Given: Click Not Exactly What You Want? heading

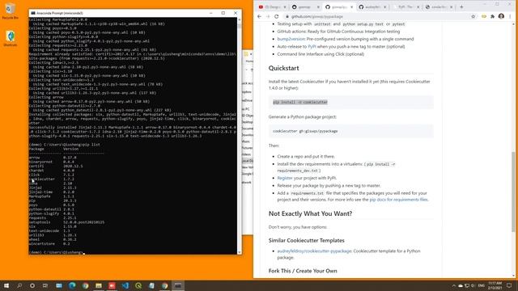Looking at the screenshot, I should coord(310,213).
